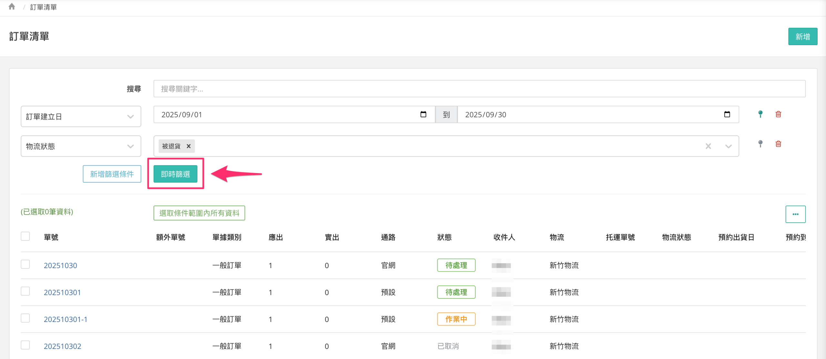Select checkbox for order 202510301-1

tap(25, 318)
